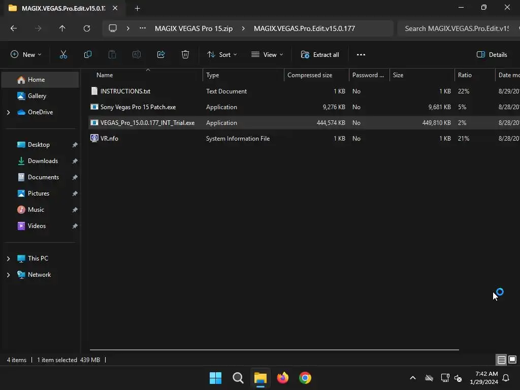Click the OneDrive tray icon
The height and width of the screenshot is (390, 520).
point(429,378)
